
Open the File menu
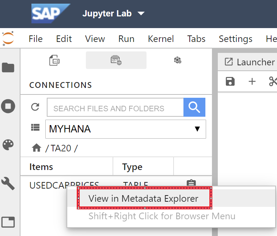click(36, 39)
